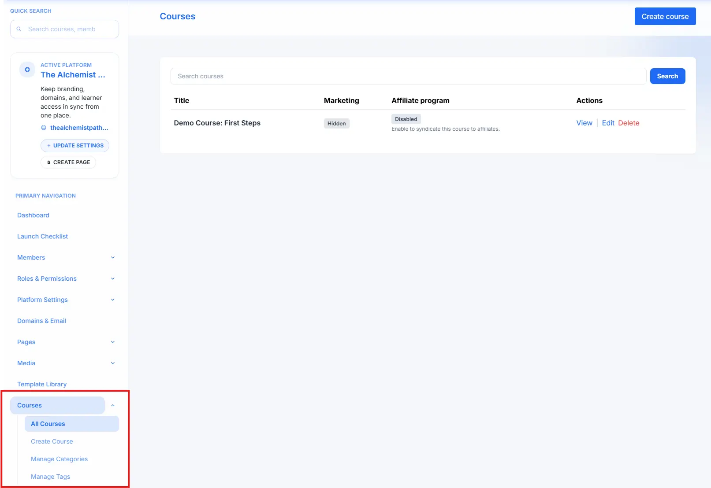Edit the Demo Course: First Steps
This screenshot has width=711, height=488.
pos(608,123)
